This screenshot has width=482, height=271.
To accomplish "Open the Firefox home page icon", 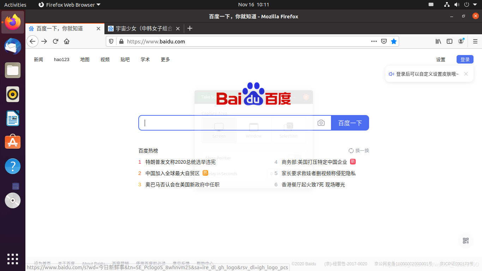I will pos(67,41).
